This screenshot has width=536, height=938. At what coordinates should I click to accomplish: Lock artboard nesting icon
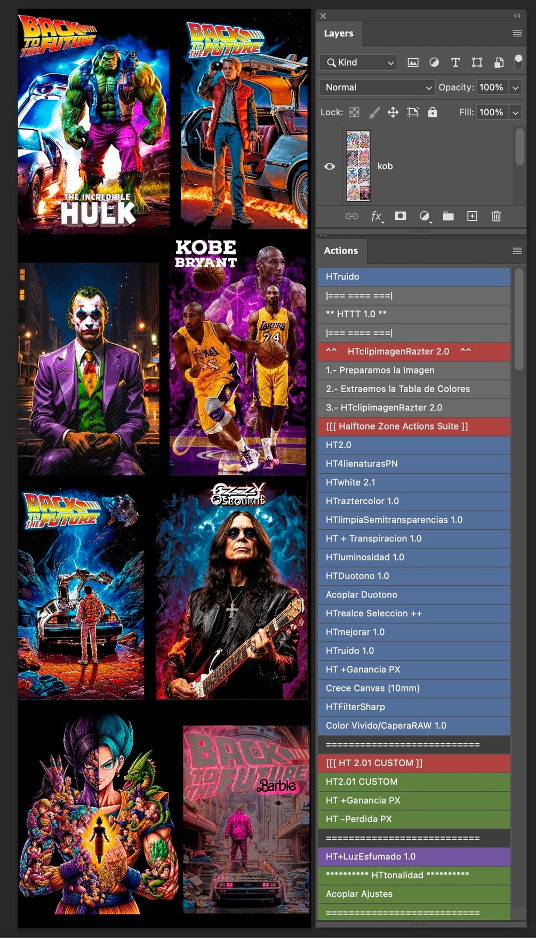pos(413,112)
